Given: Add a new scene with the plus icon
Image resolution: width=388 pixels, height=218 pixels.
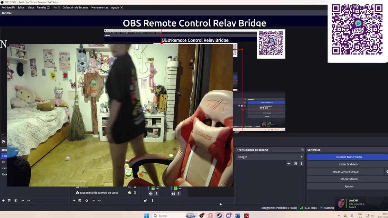Looking at the screenshot, I should click(x=3, y=200).
